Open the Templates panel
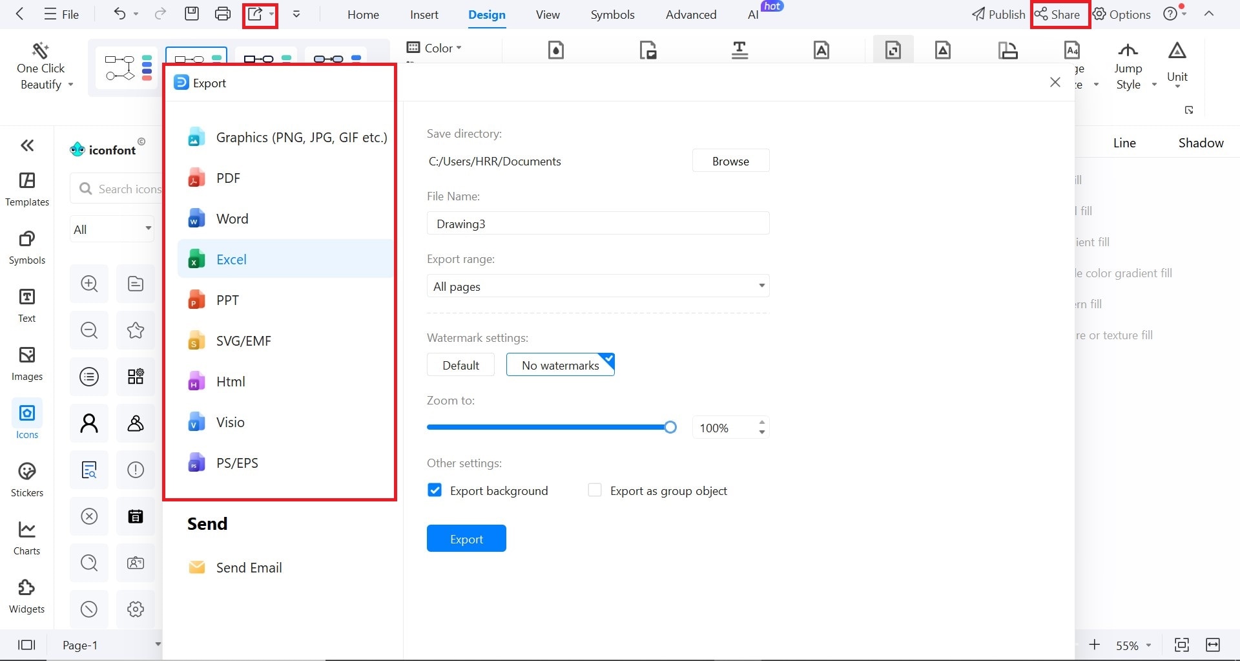Viewport: 1240px width, 661px height. pyautogui.click(x=27, y=189)
